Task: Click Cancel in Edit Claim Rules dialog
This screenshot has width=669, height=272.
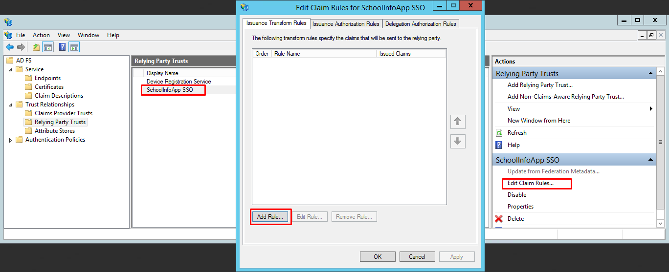Action: [x=417, y=257]
